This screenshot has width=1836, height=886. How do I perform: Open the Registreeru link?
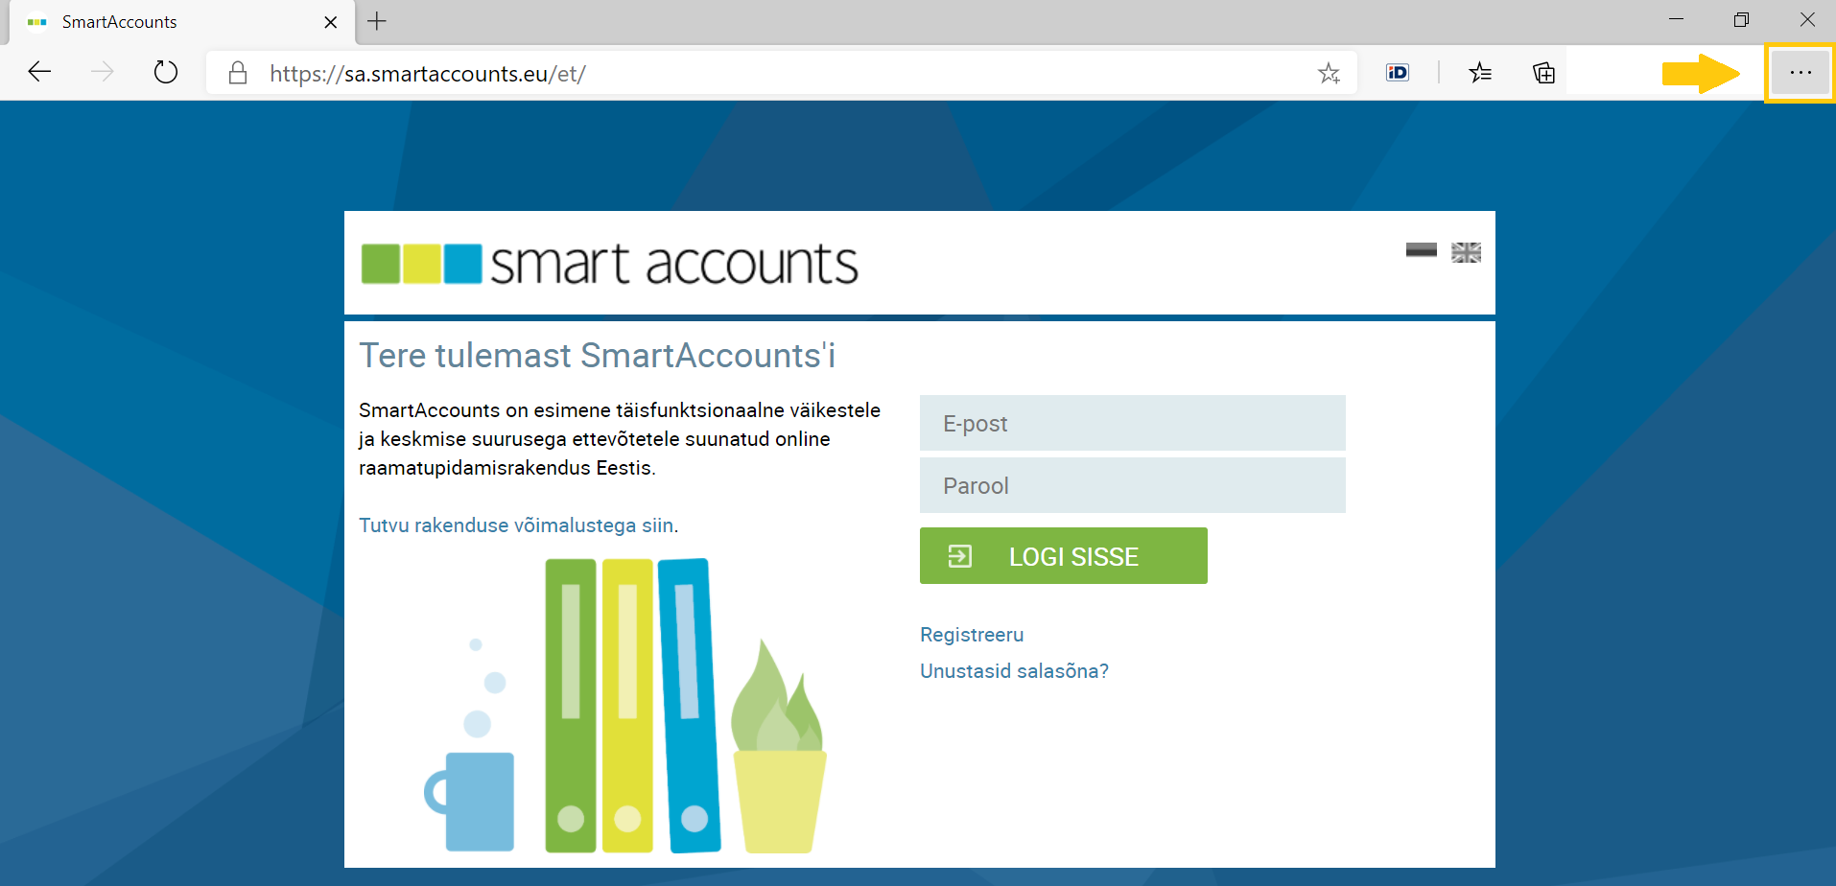pos(972,635)
